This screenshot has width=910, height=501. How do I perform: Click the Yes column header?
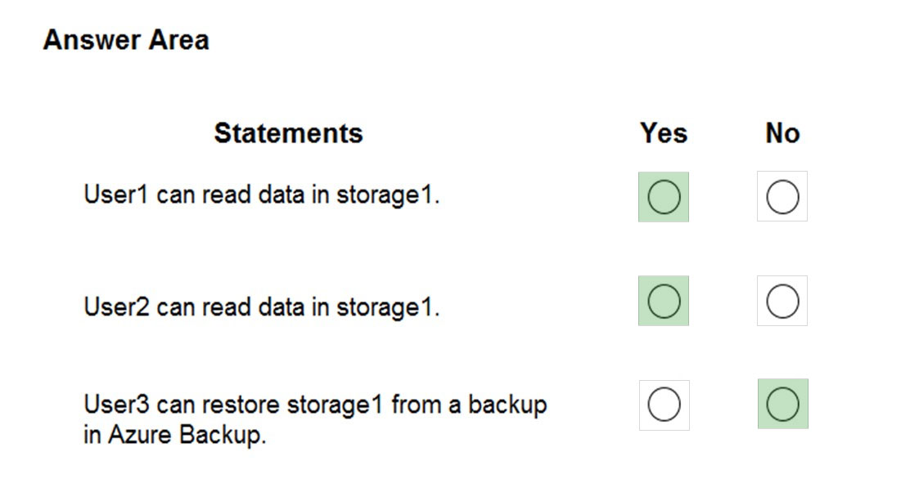(x=664, y=132)
